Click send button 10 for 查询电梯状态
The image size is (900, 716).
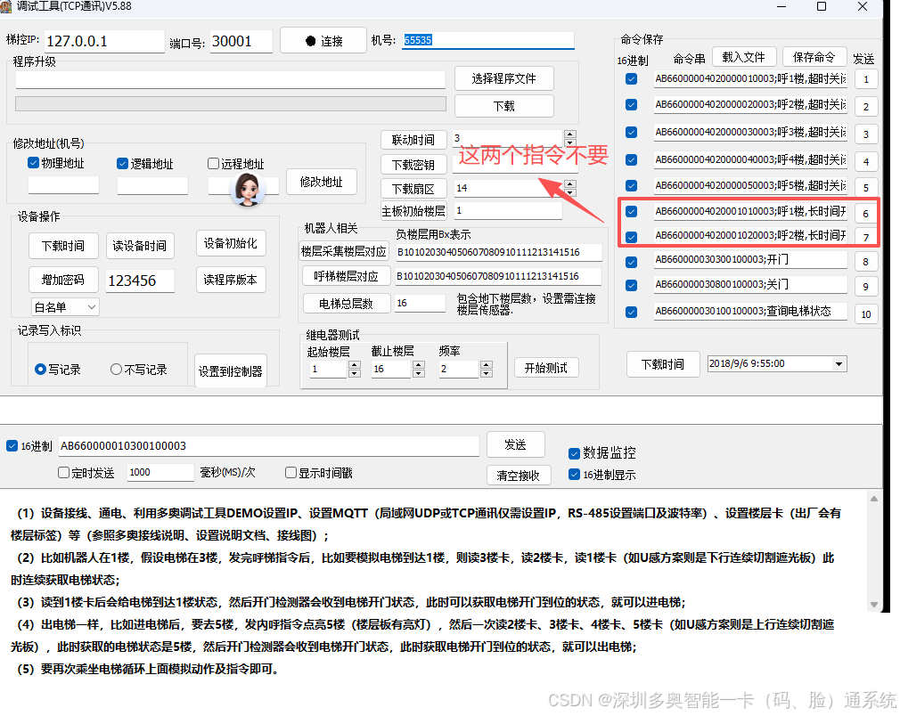point(866,313)
